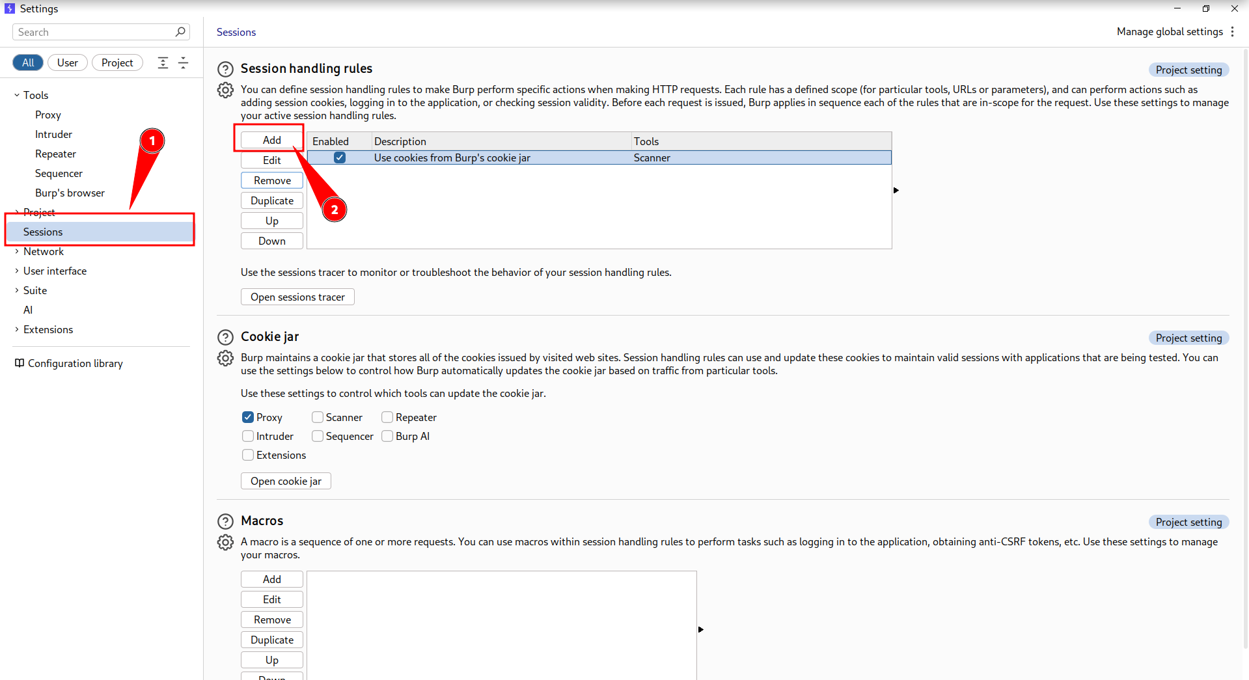Add a new session handling rule
The height and width of the screenshot is (680, 1249).
coord(271,140)
